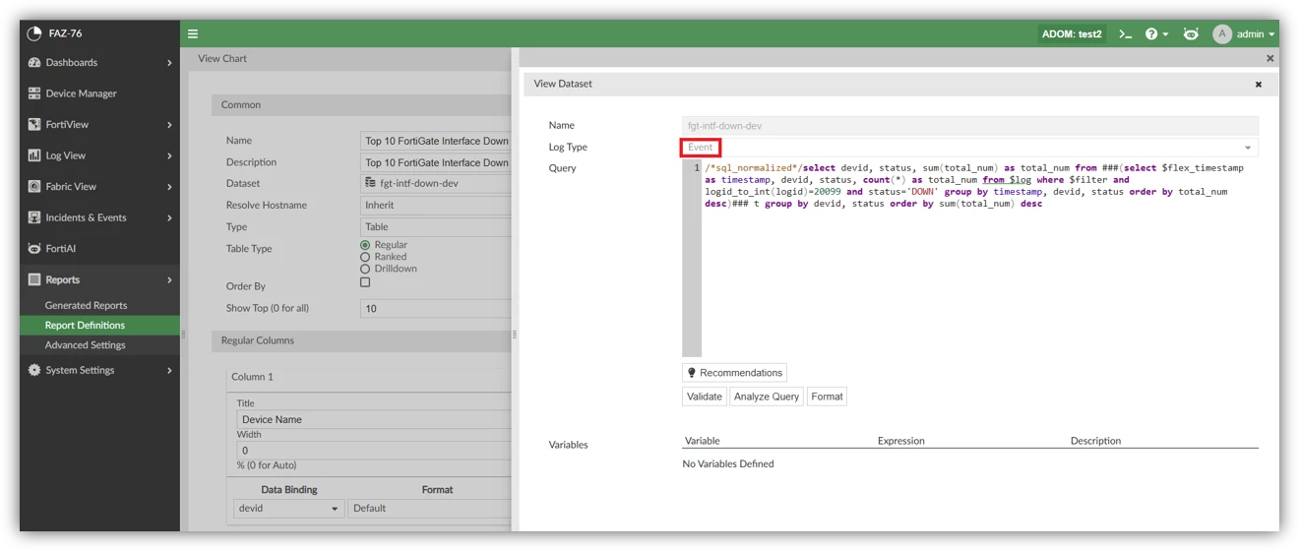Click the No Variables Defined text
The width and height of the screenshot is (1299, 551).
click(x=728, y=463)
